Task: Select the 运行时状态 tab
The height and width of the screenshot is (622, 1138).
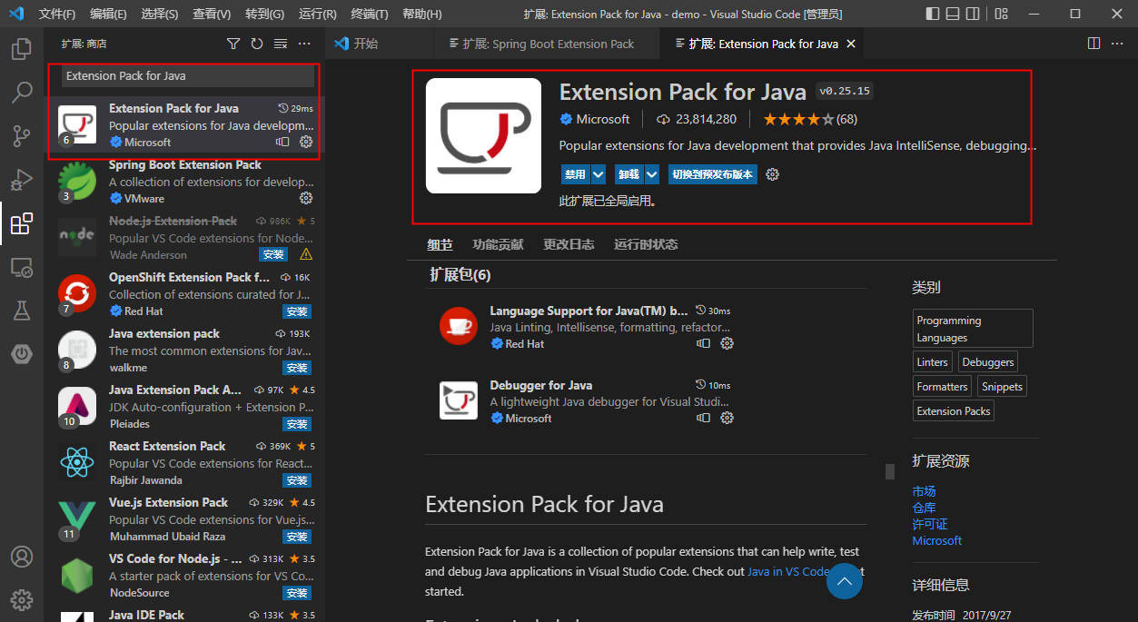Action: 646,244
